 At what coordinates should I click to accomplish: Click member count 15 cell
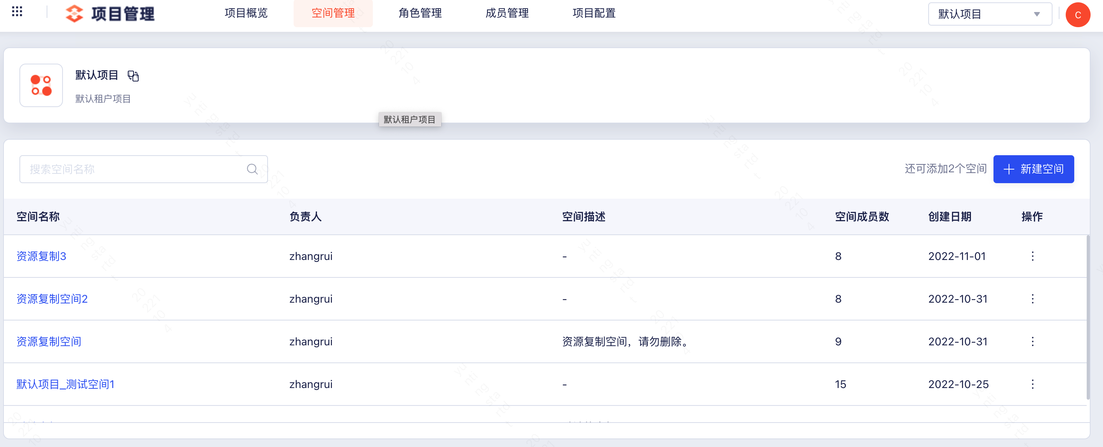pos(840,384)
